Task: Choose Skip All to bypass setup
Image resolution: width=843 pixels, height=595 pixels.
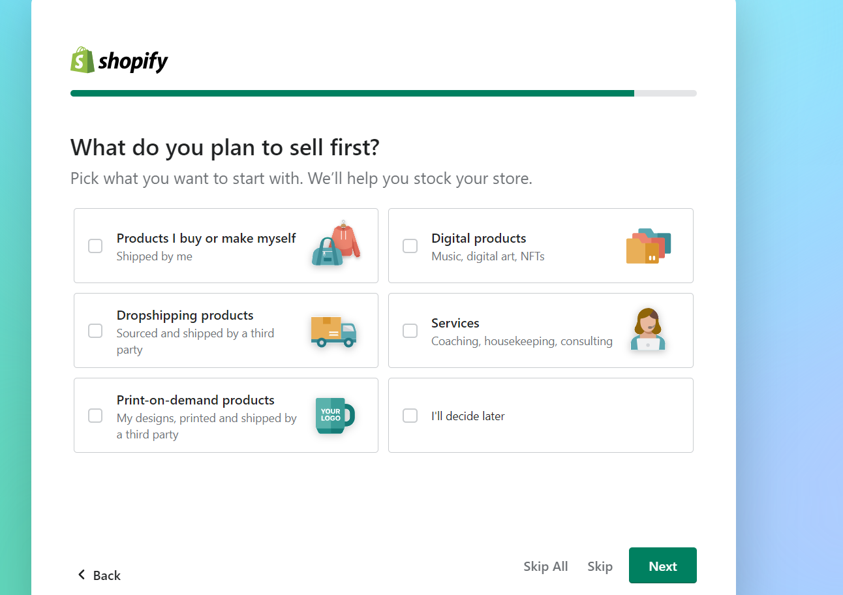Action: point(545,566)
